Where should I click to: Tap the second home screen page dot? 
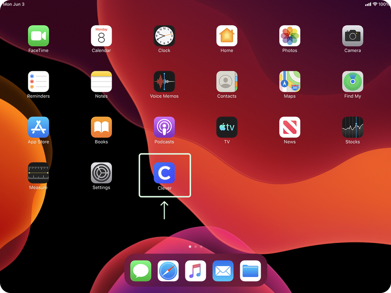(196, 247)
